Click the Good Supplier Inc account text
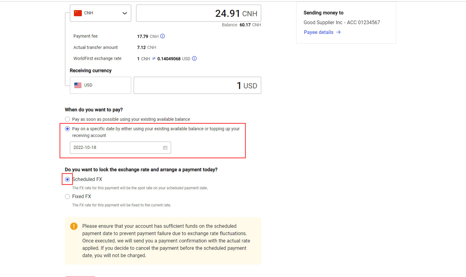This screenshot has height=277, width=466. 342,23
